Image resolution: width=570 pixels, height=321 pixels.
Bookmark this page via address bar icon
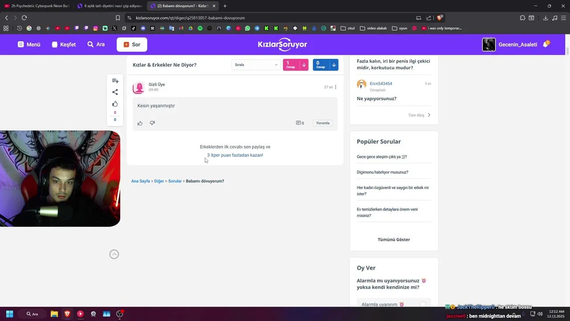118,18
